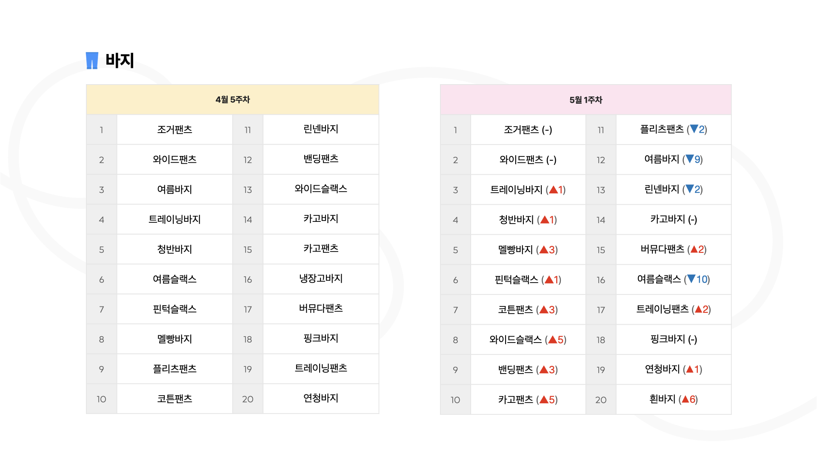
Task: Click the 바지 title heading
Action: (120, 60)
